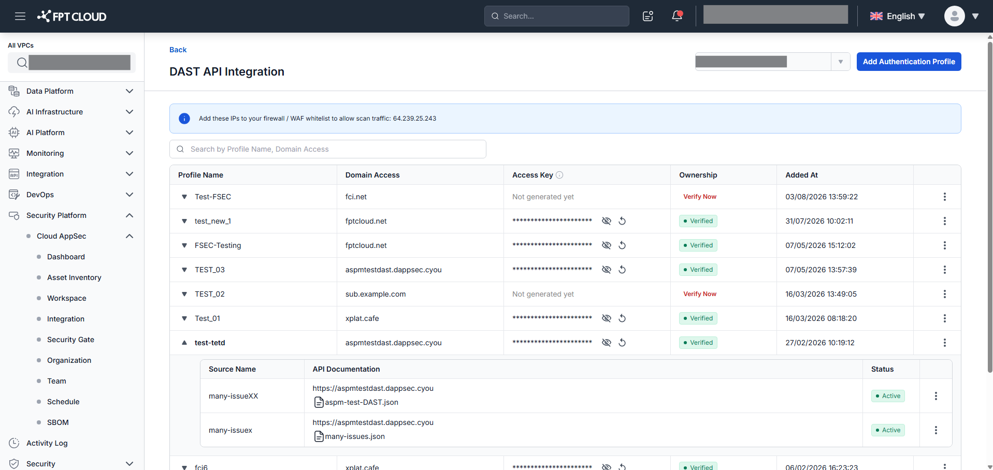Open row actions menu for test-tetd

(x=945, y=343)
